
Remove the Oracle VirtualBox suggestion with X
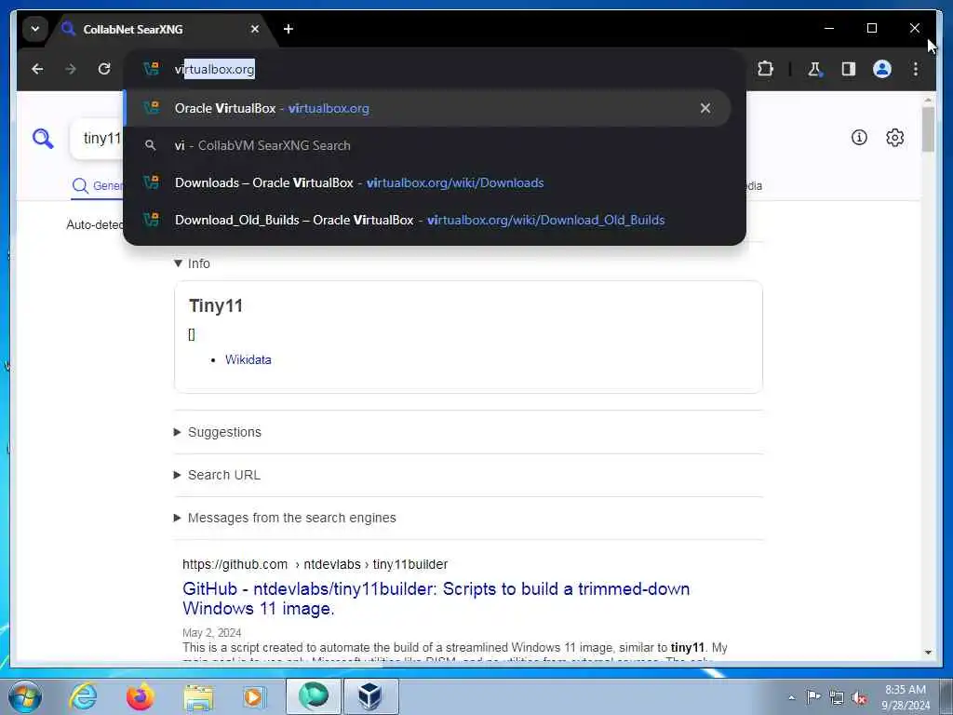pos(705,108)
